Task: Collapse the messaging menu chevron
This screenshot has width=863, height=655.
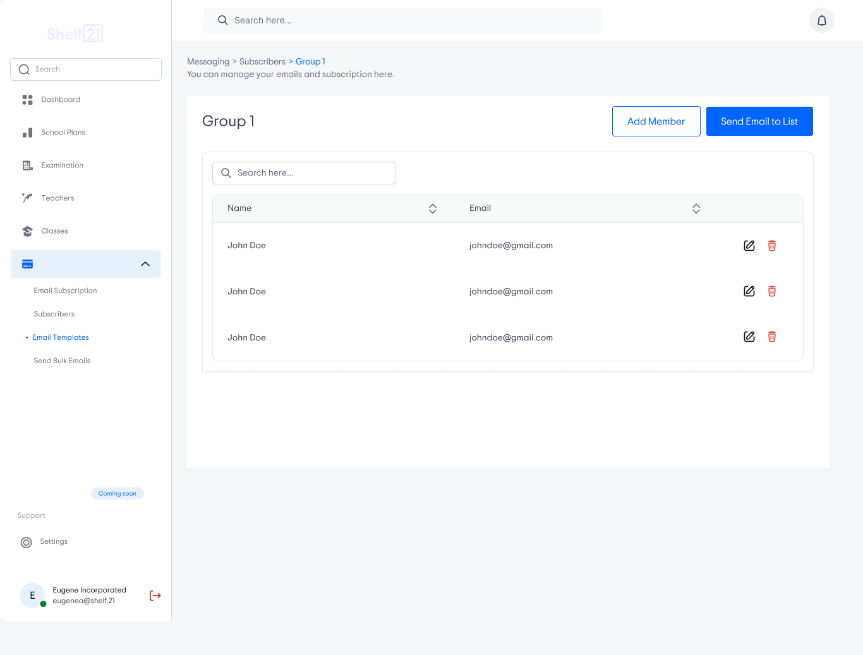Action: pos(145,264)
